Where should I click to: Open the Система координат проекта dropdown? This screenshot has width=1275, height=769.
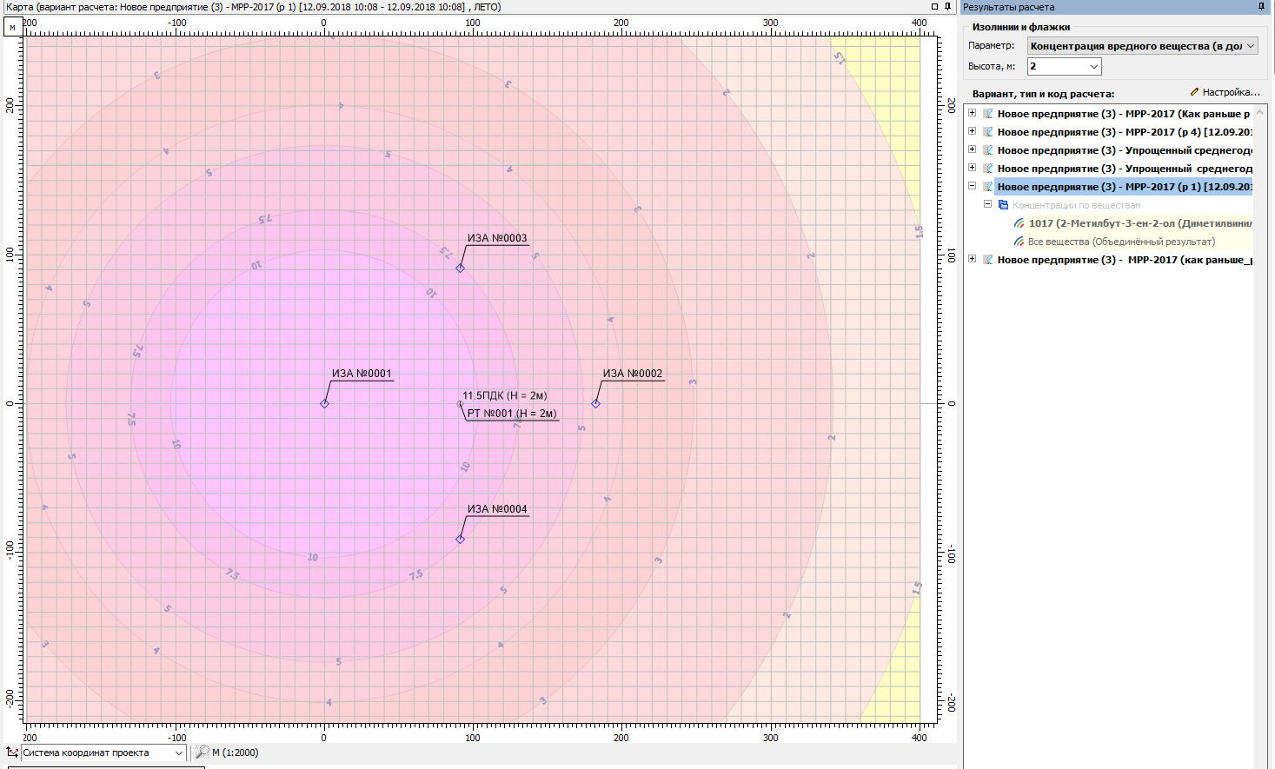coord(178,752)
